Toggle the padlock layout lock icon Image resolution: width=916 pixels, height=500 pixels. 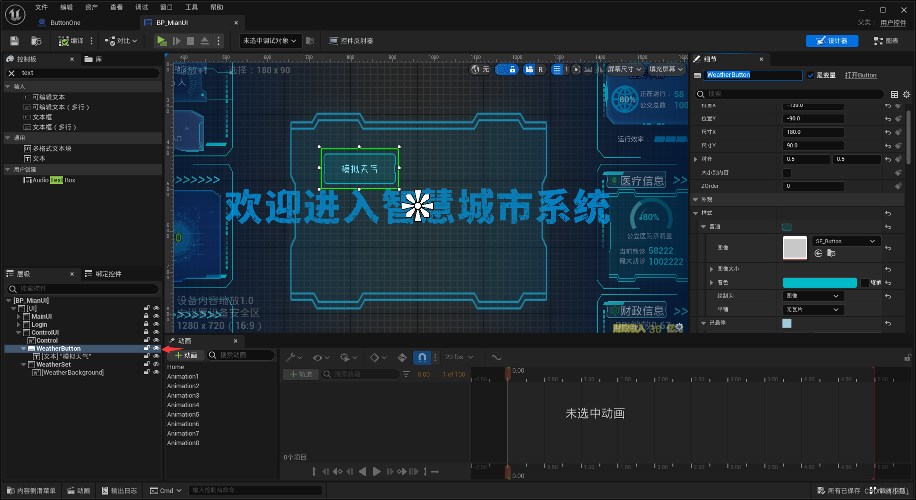(x=512, y=69)
